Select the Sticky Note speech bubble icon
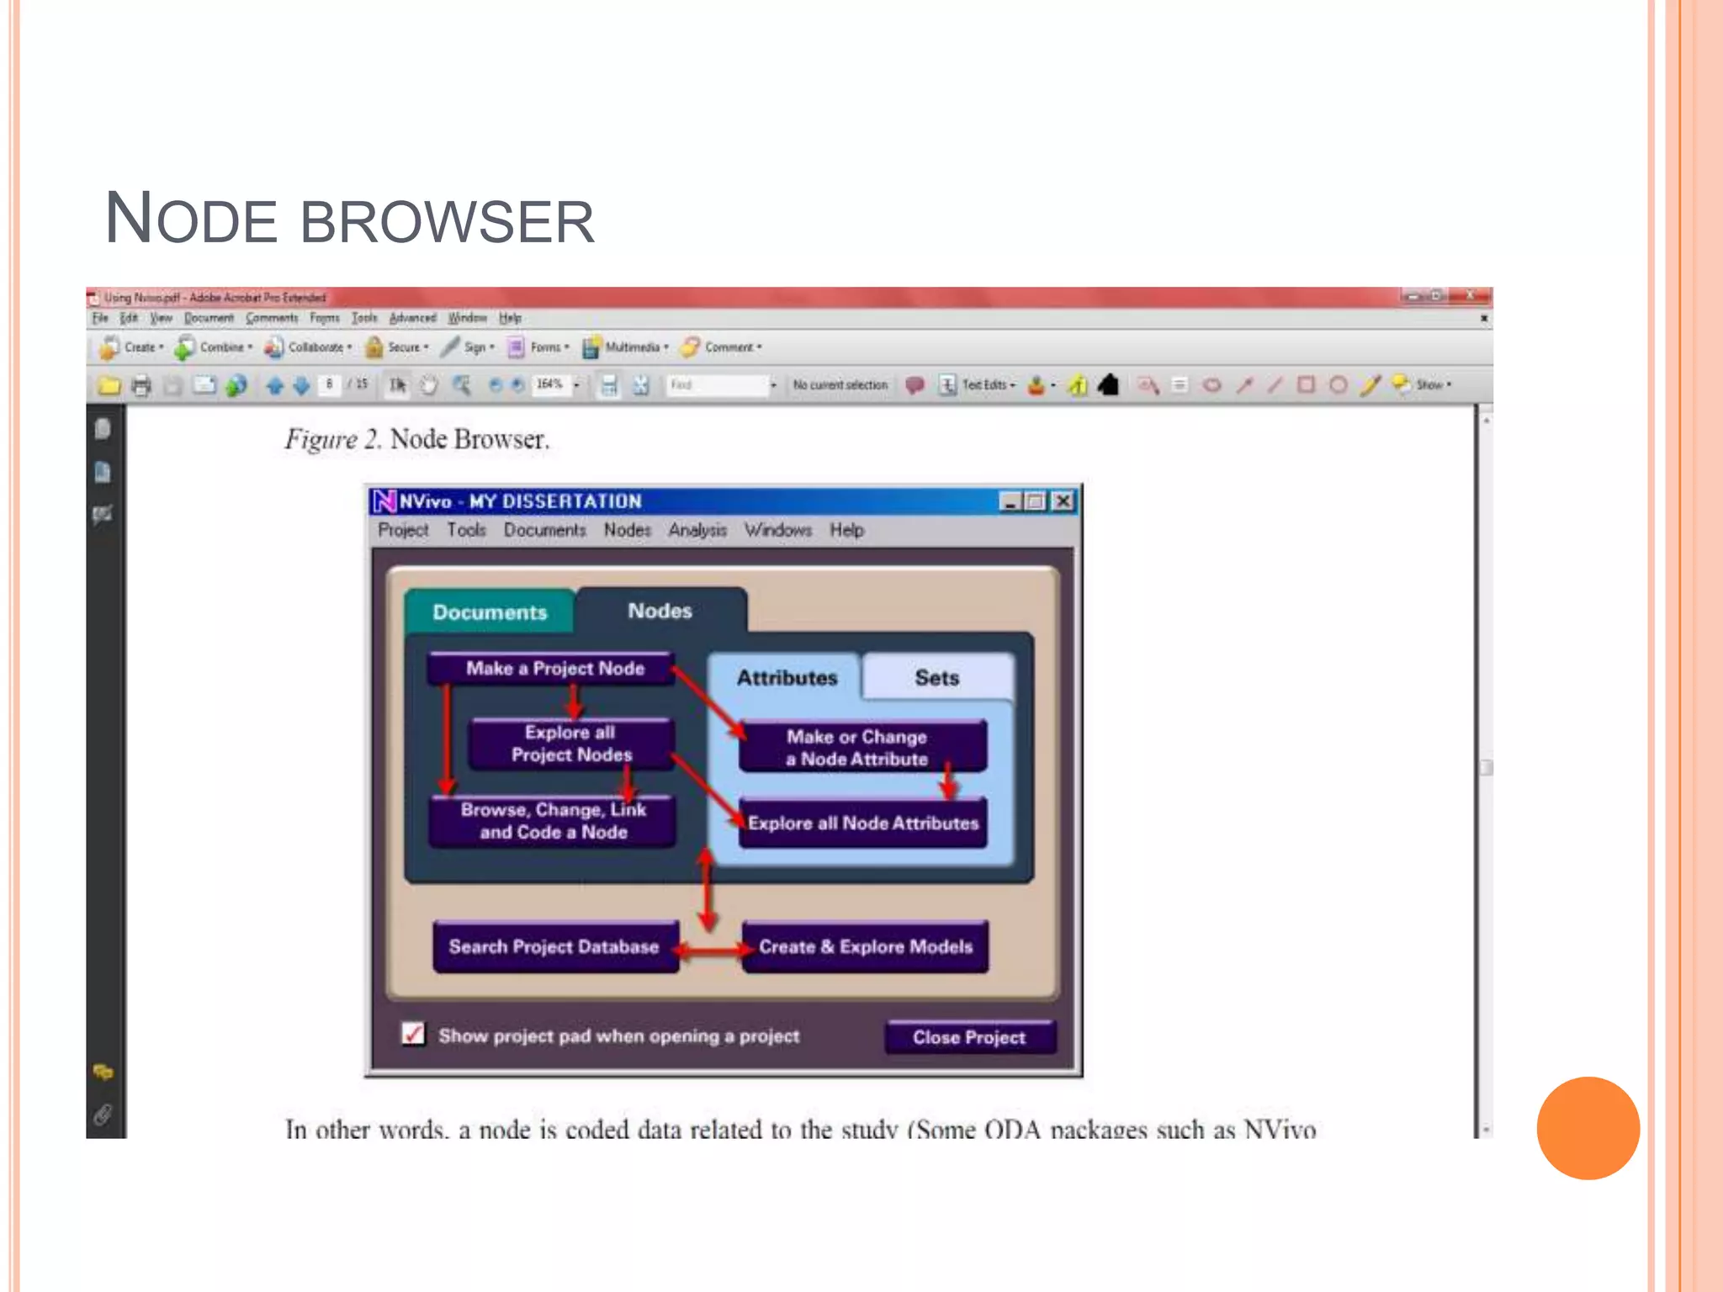This screenshot has height=1292, width=1723. coord(915,385)
